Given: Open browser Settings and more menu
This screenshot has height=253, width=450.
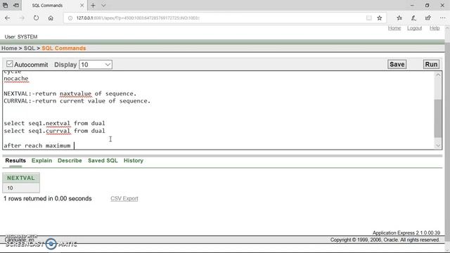Looking at the screenshot, I should tap(442, 18).
